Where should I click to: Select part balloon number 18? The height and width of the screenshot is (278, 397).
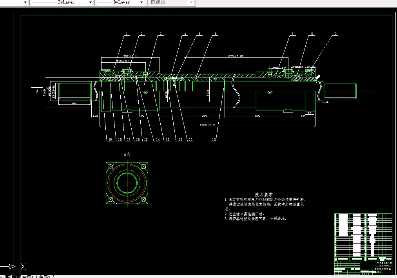click(120, 139)
